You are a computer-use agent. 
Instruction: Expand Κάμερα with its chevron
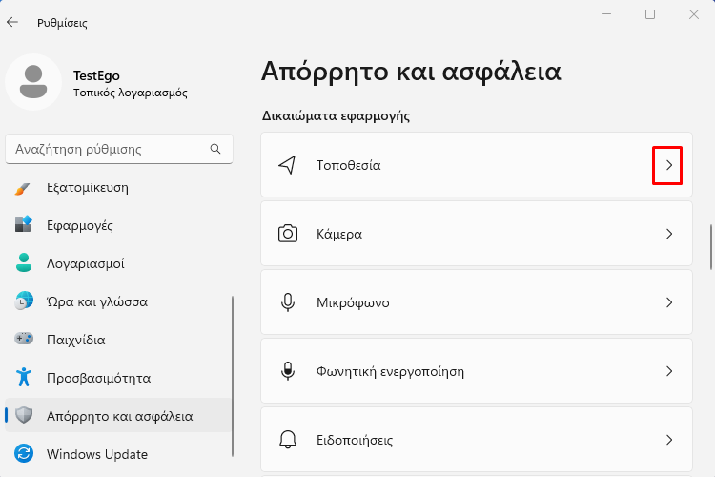[x=669, y=234]
